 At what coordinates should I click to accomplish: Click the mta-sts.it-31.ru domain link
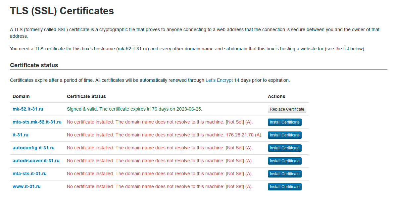point(29,174)
